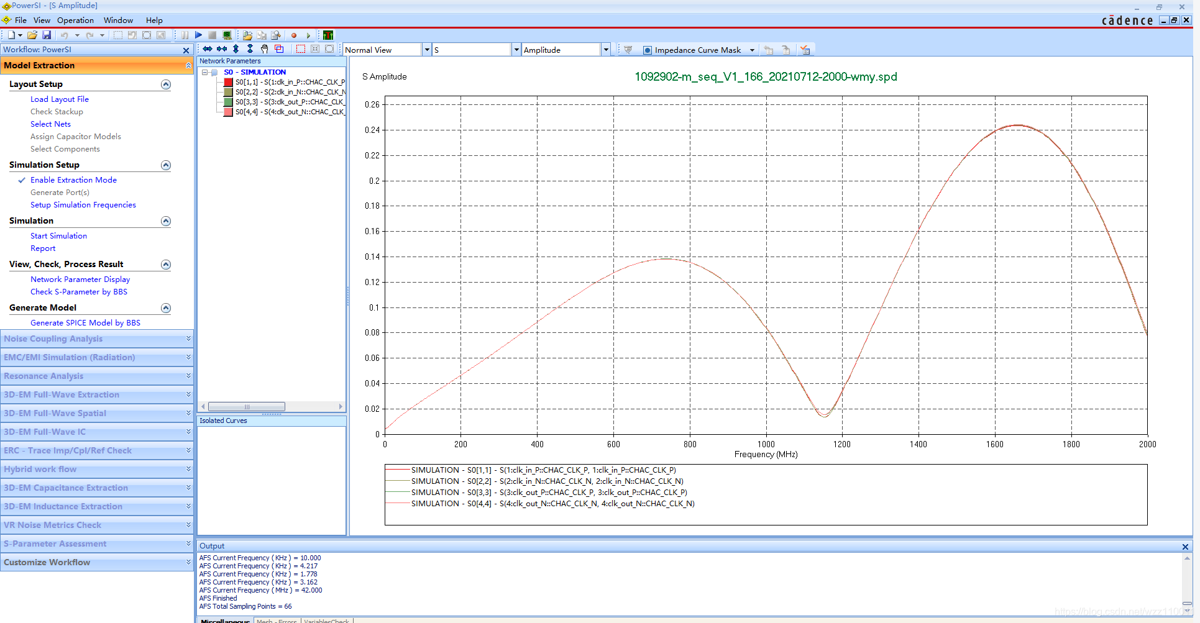Click Setup Simulation Frequencies link
The height and width of the screenshot is (623, 1200).
coord(83,205)
